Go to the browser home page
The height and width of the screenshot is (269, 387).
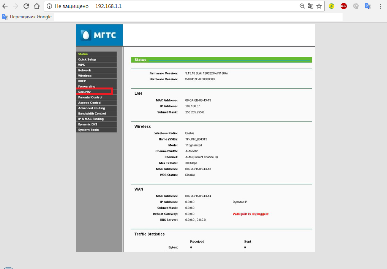(36, 6)
